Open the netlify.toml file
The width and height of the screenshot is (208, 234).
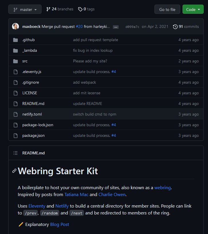click(32, 114)
